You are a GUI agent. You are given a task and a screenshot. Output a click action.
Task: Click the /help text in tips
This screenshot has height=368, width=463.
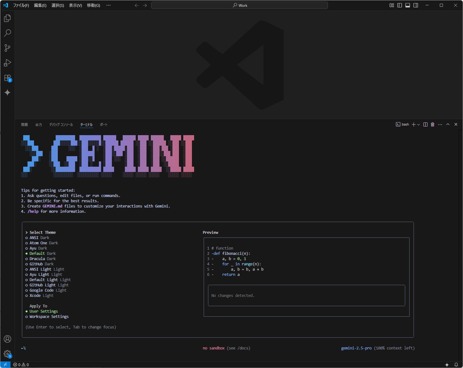33,212
